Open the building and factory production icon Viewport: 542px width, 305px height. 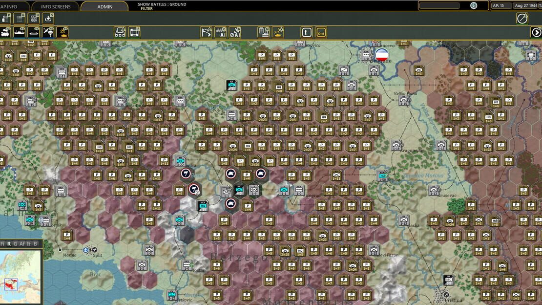263,33
